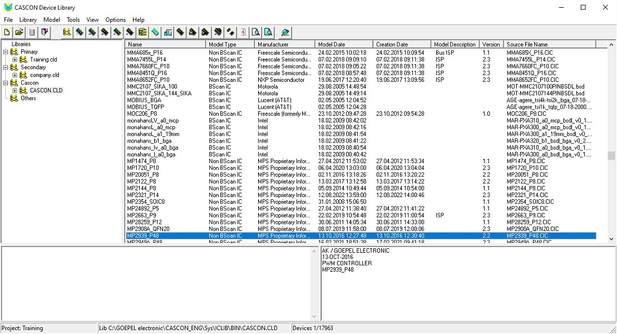Click the device list vertical scrollbar thumb
The height and width of the screenshot is (334, 617).
[611, 155]
